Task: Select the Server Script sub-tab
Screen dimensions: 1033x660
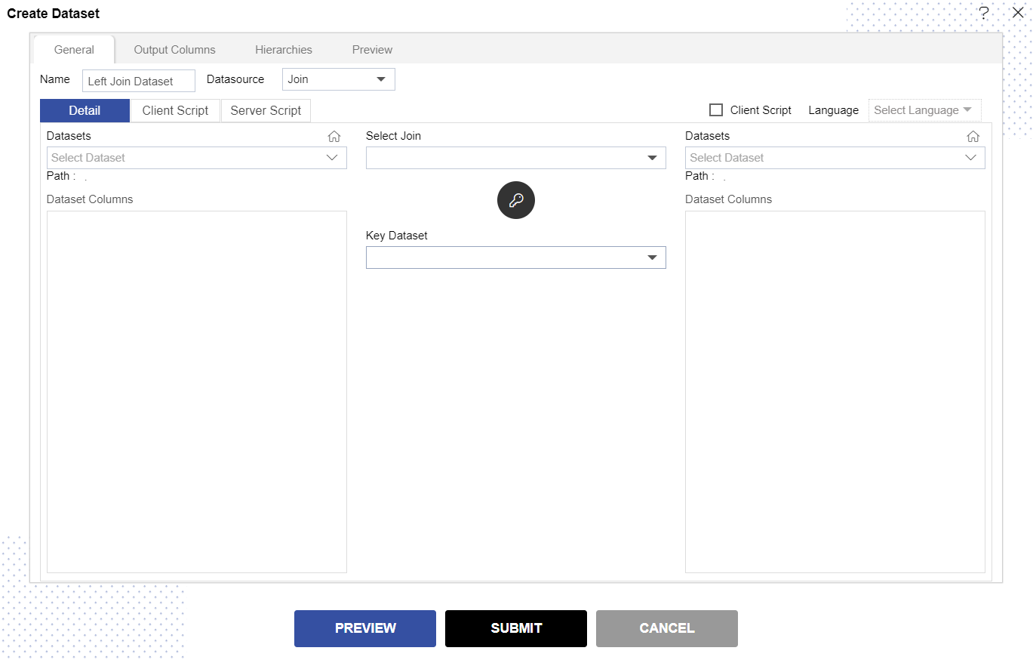Action: click(266, 110)
